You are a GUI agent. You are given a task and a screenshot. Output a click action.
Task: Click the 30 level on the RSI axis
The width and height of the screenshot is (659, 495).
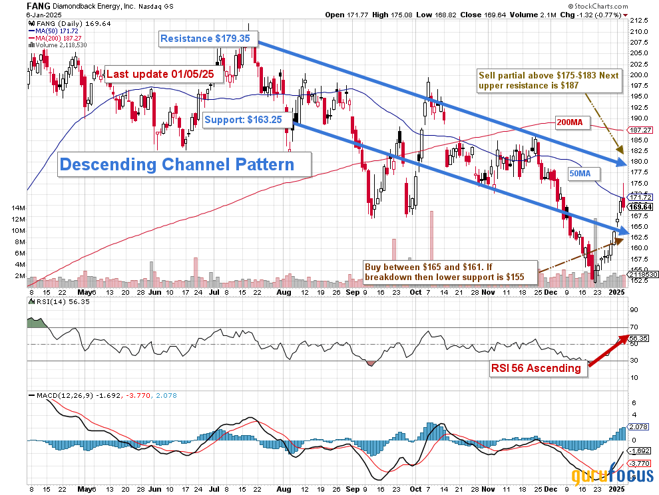[x=634, y=361]
